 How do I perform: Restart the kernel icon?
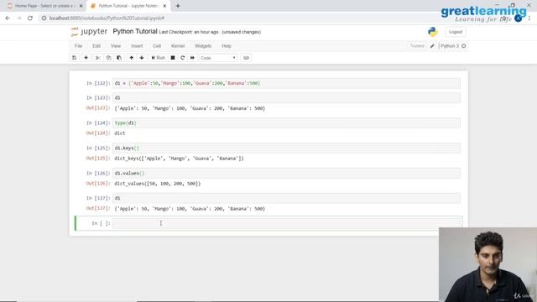183,58
